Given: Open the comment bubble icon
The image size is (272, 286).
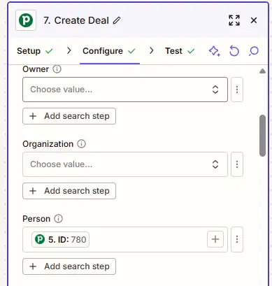Looking at the screenshot, I should click(254, 51).
